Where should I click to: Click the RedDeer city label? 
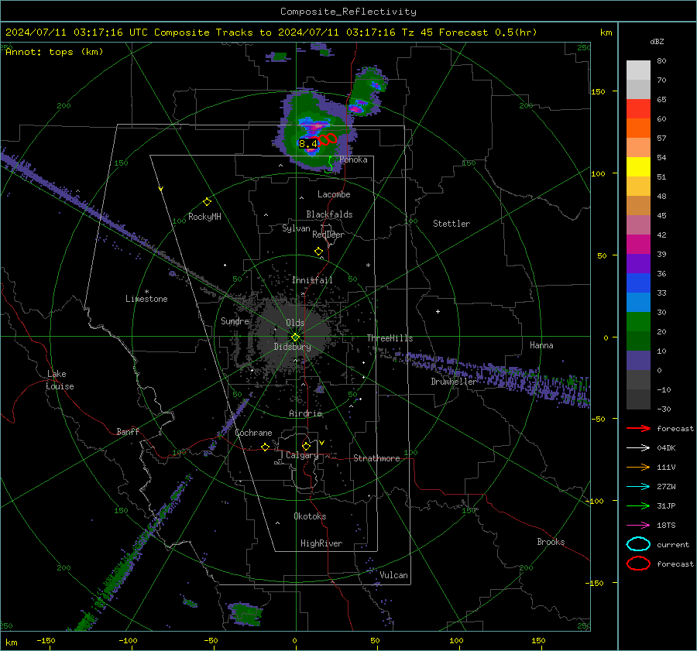[x=328, y=235]
